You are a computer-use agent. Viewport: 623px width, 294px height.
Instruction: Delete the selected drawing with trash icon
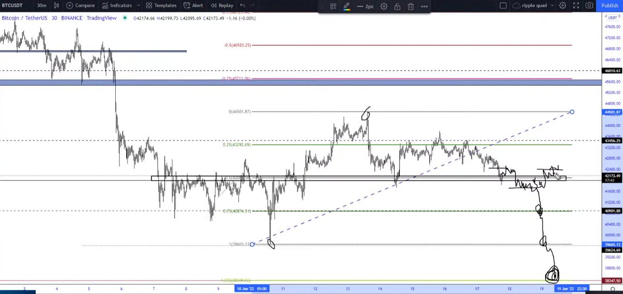pos(411,7)
